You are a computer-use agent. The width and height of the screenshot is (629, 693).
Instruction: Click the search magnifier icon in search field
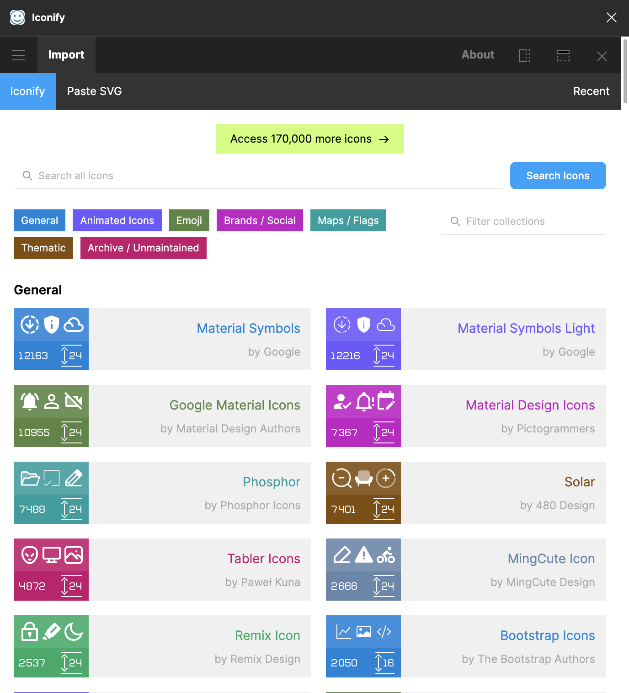click(x=27, y=176)
